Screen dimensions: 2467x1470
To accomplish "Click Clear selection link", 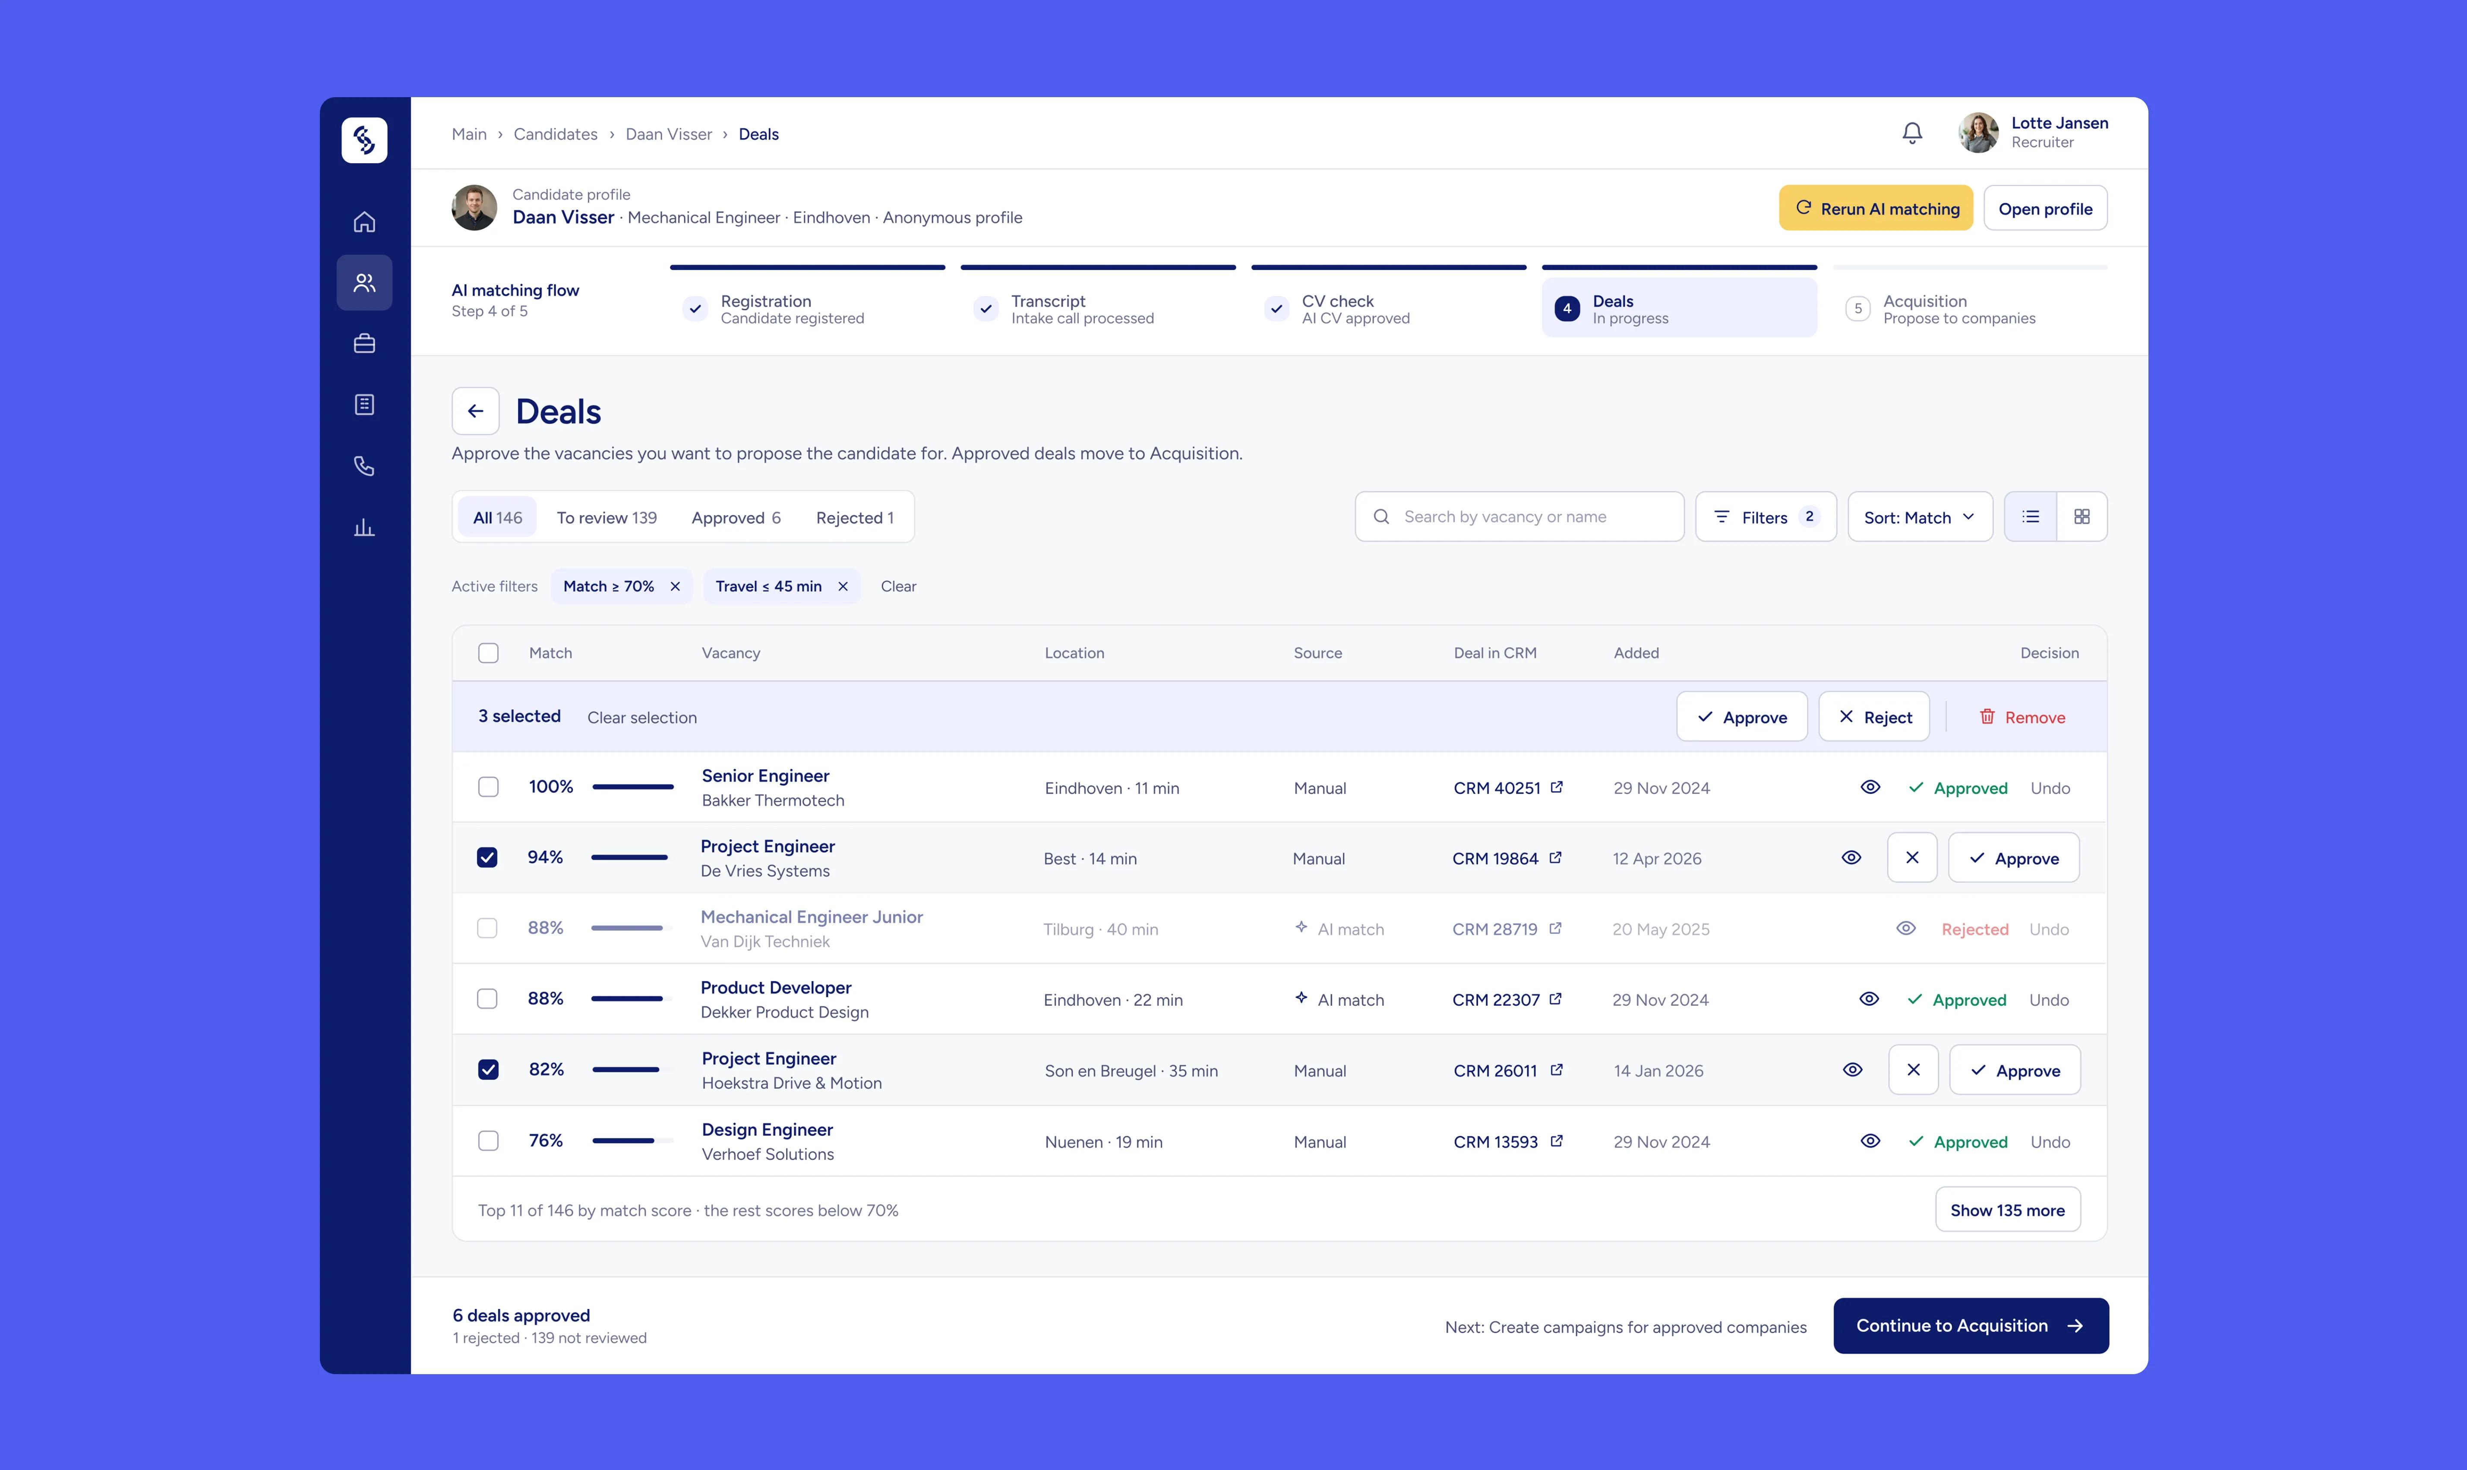I will [642, 717].
